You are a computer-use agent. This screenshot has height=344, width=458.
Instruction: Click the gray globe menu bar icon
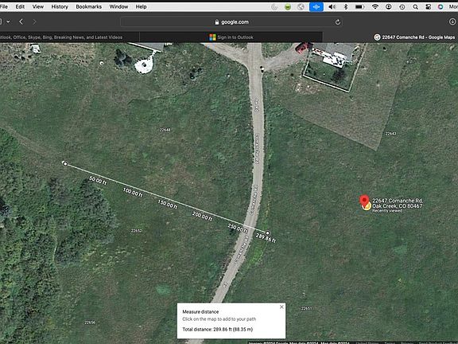click(x=301, y=6)
